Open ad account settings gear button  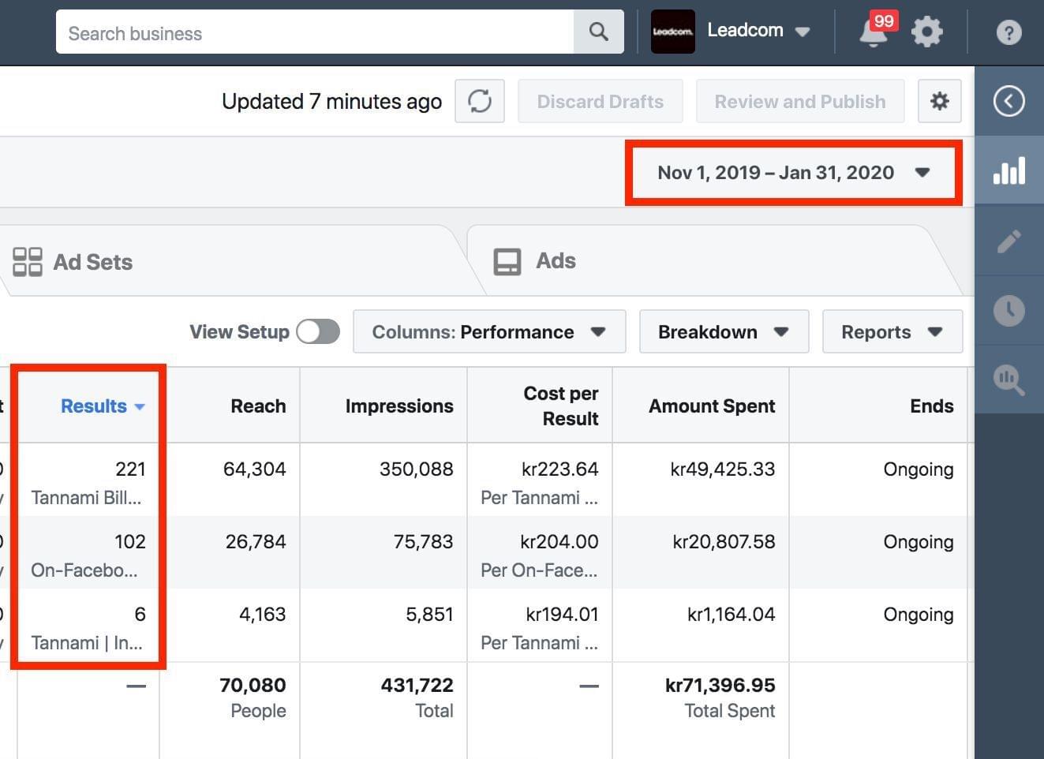(x=939, y=101)
